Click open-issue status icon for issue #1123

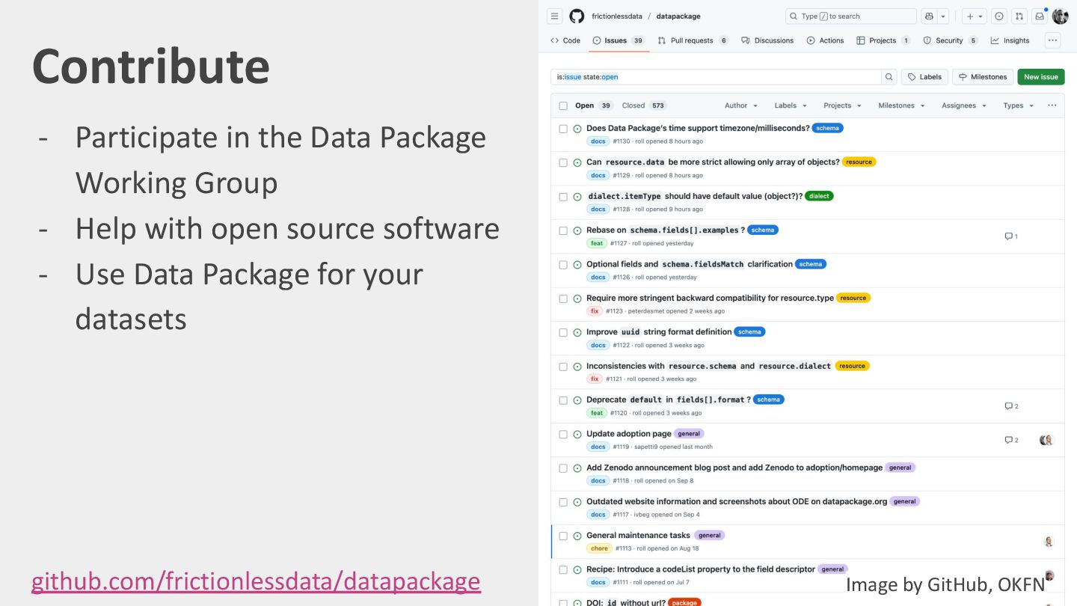[x=577, y=299]
